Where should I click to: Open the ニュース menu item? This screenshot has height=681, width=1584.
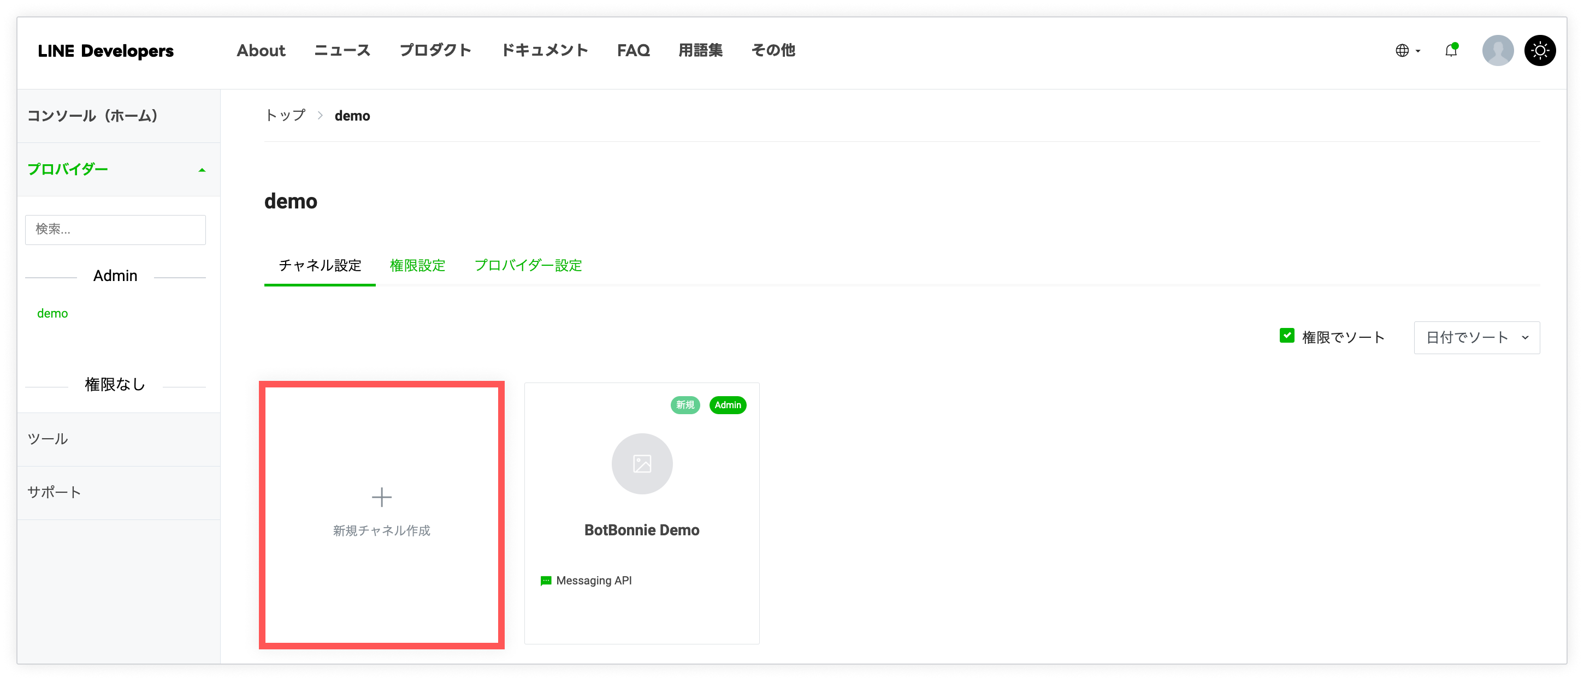click(342, 50)
